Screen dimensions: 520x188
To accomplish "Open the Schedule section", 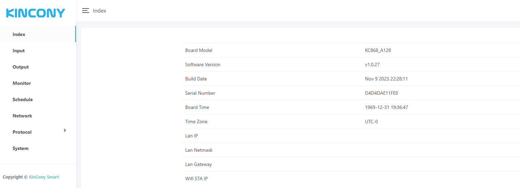I will click(x=23, y=99).
